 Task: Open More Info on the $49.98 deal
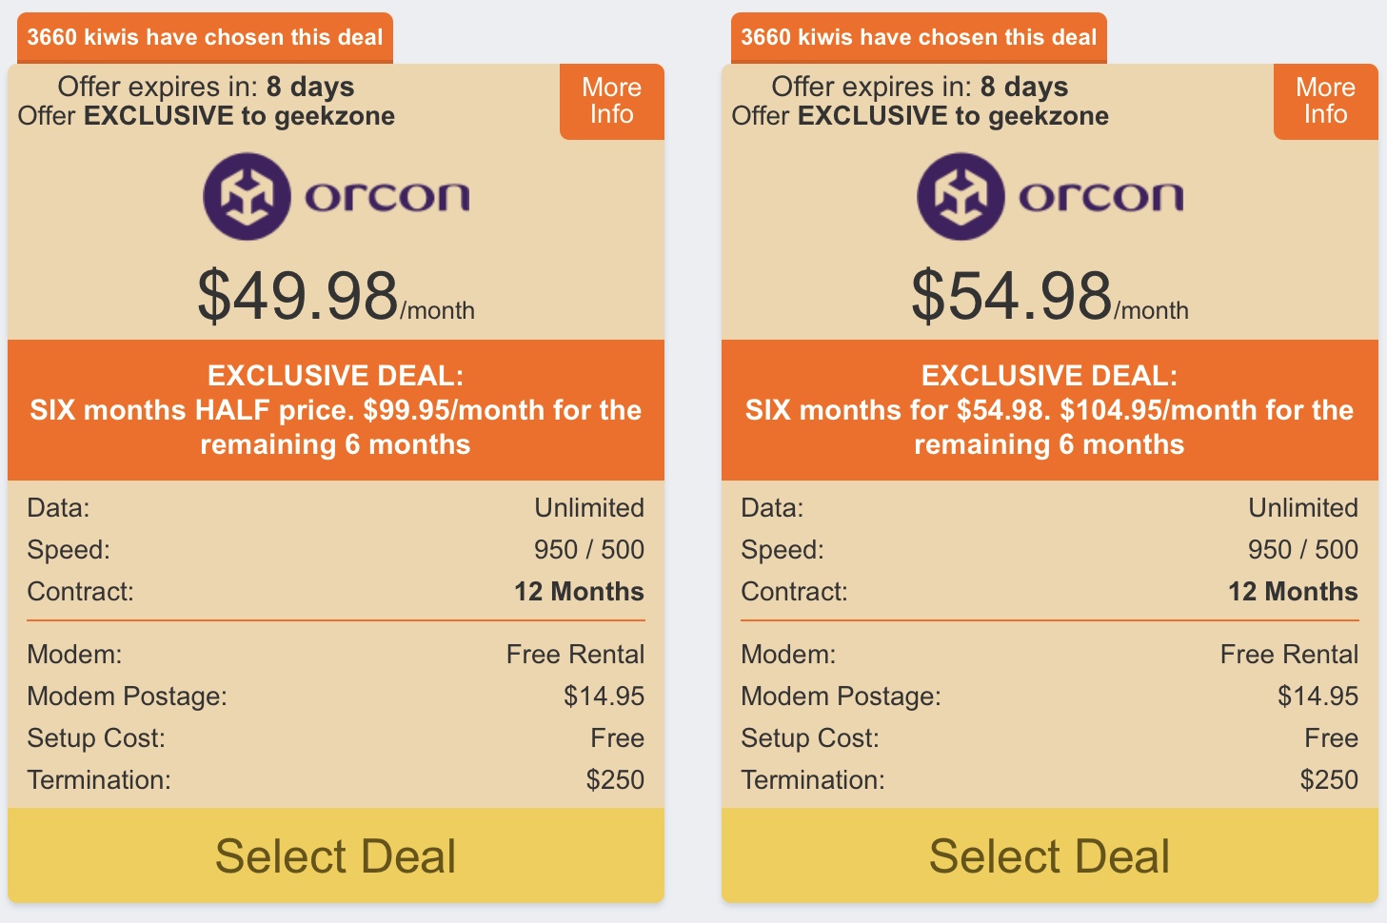pos(611,101)
